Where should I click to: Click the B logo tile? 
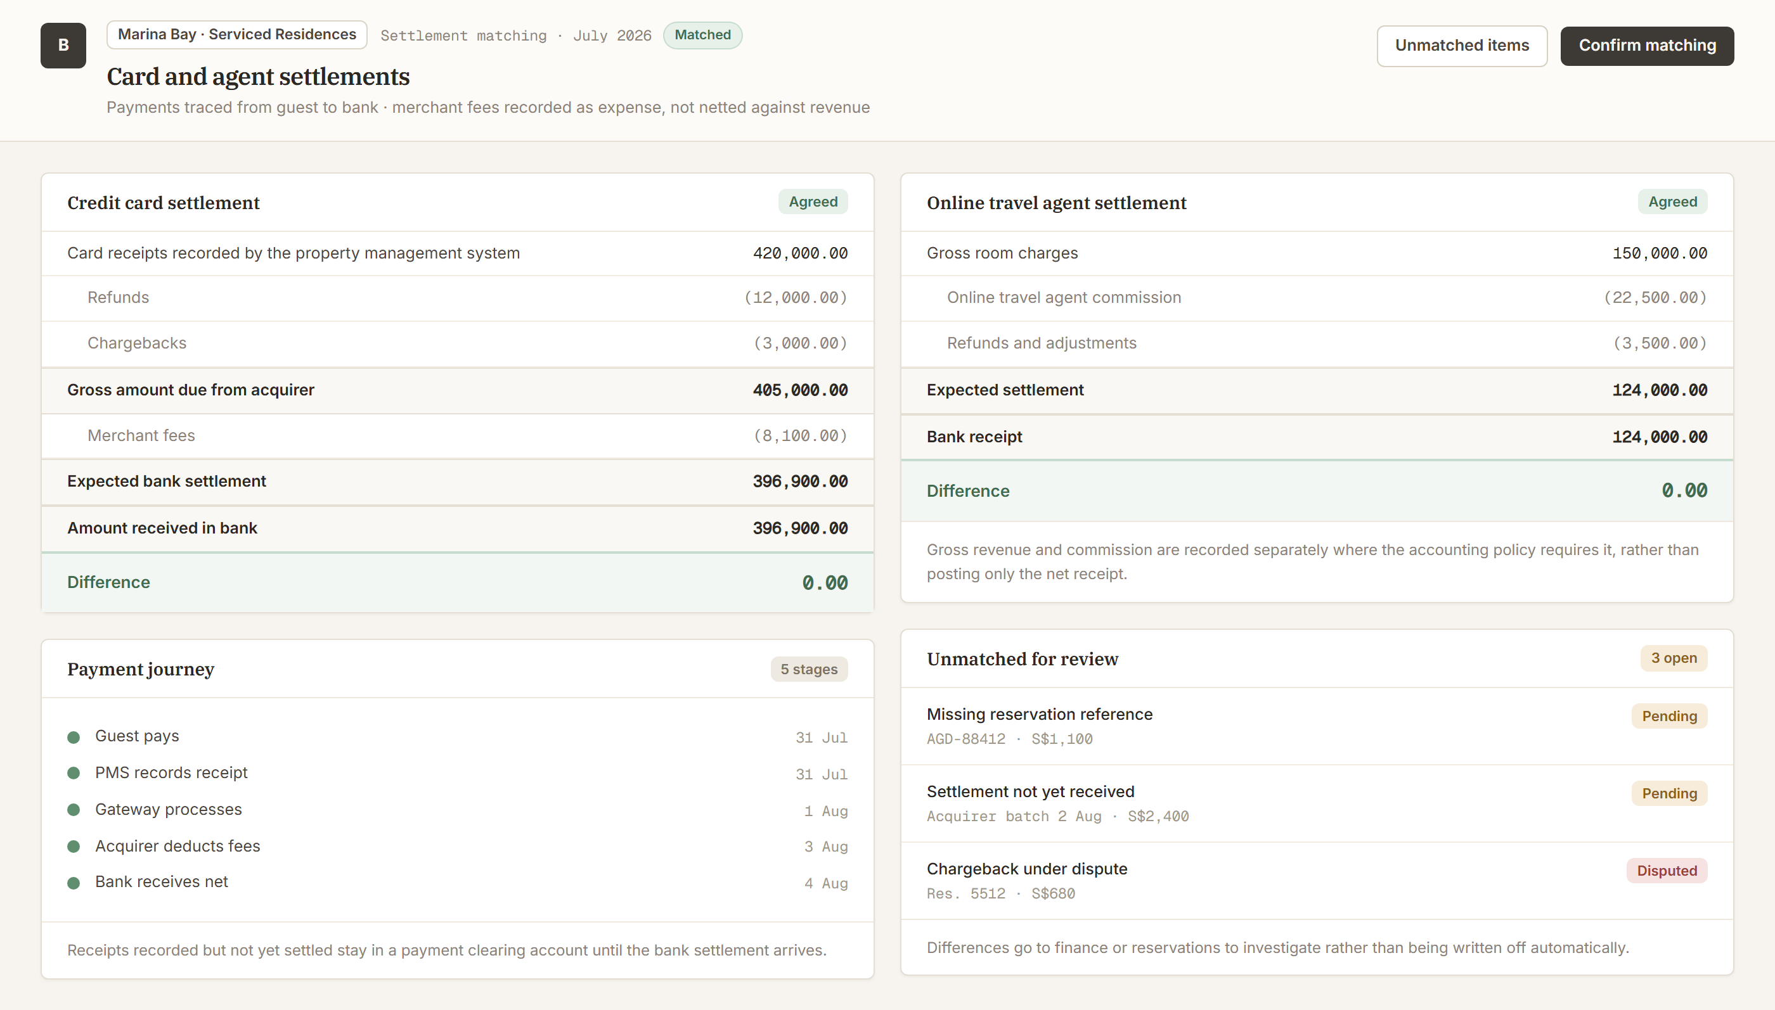(63, 45)
